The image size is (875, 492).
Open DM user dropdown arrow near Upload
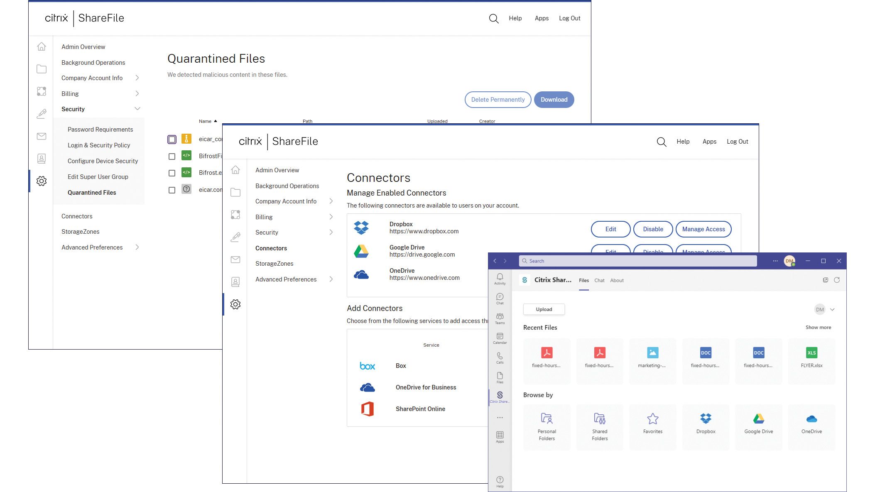[x=832, y=309]
